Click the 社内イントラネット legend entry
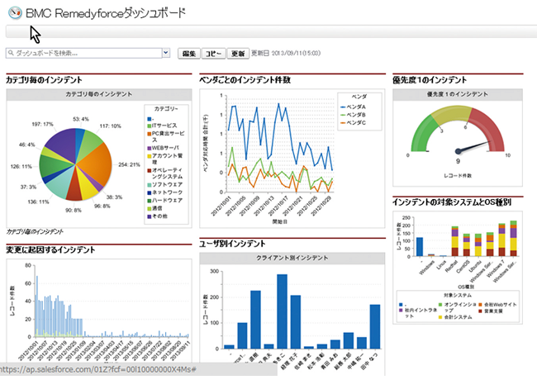The width and height of the screenshot is (537, 380). [418, 313]
